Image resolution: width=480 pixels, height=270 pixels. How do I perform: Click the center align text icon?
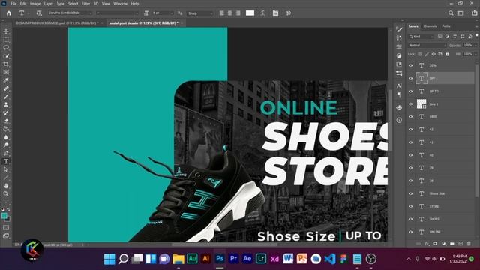[x=230, y=13]
